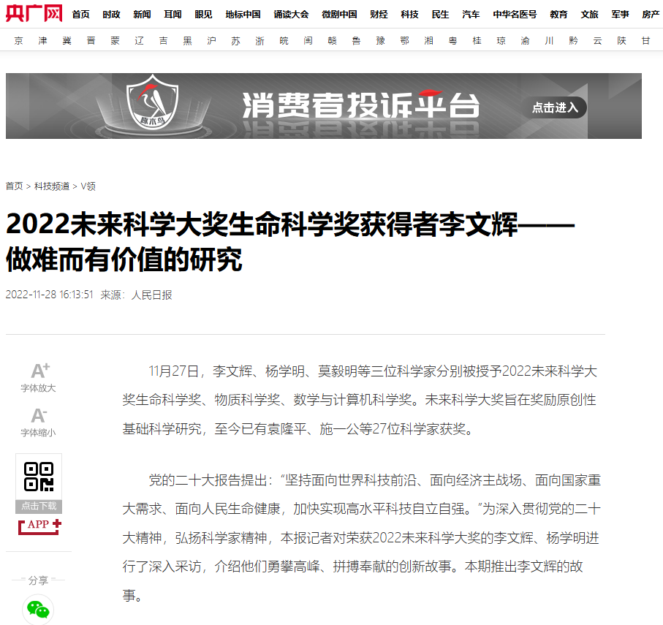
Task: Go to 财经 section in top nav
Action: coord(379,15)
